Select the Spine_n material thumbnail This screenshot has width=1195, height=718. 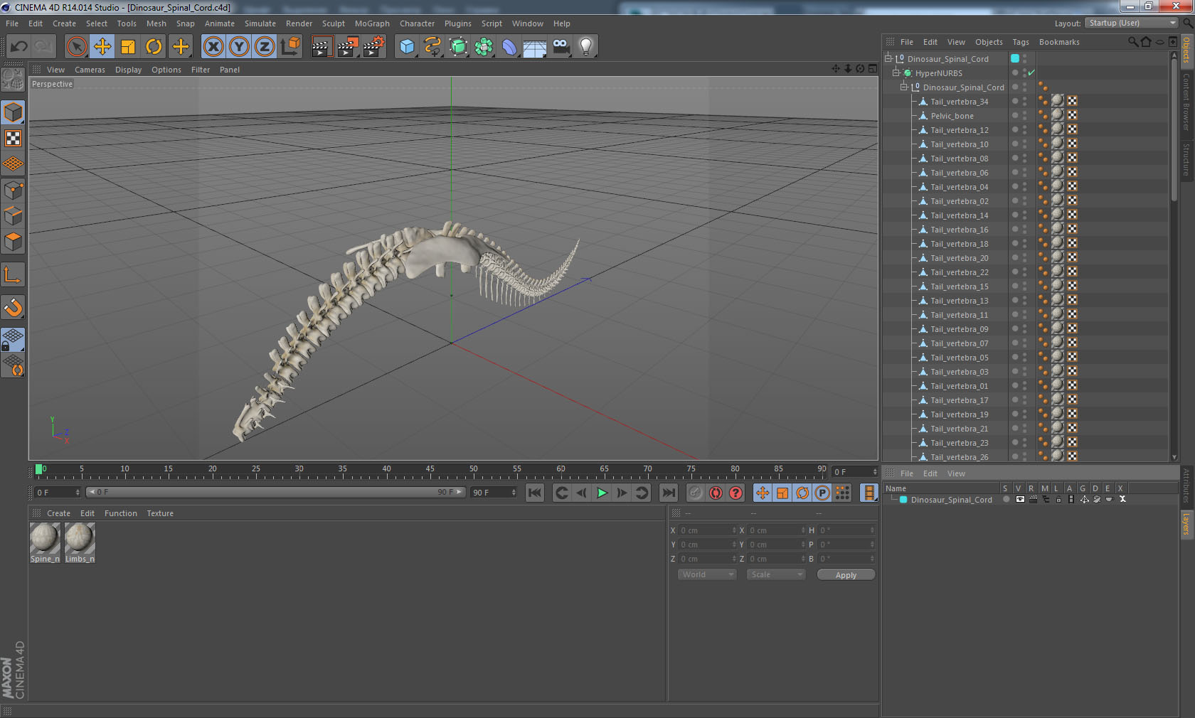click(45, 542)
